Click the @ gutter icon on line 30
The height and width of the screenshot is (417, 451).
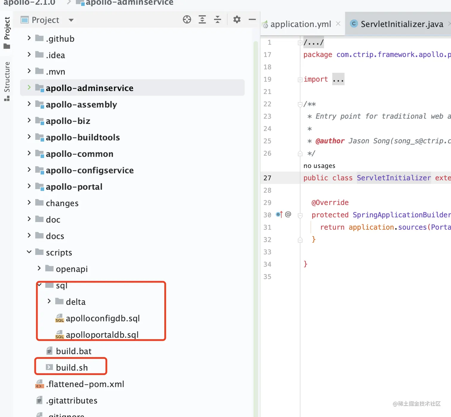pos(288,214)
